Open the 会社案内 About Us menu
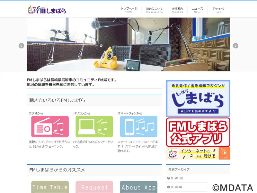 [x=177, y=10]
